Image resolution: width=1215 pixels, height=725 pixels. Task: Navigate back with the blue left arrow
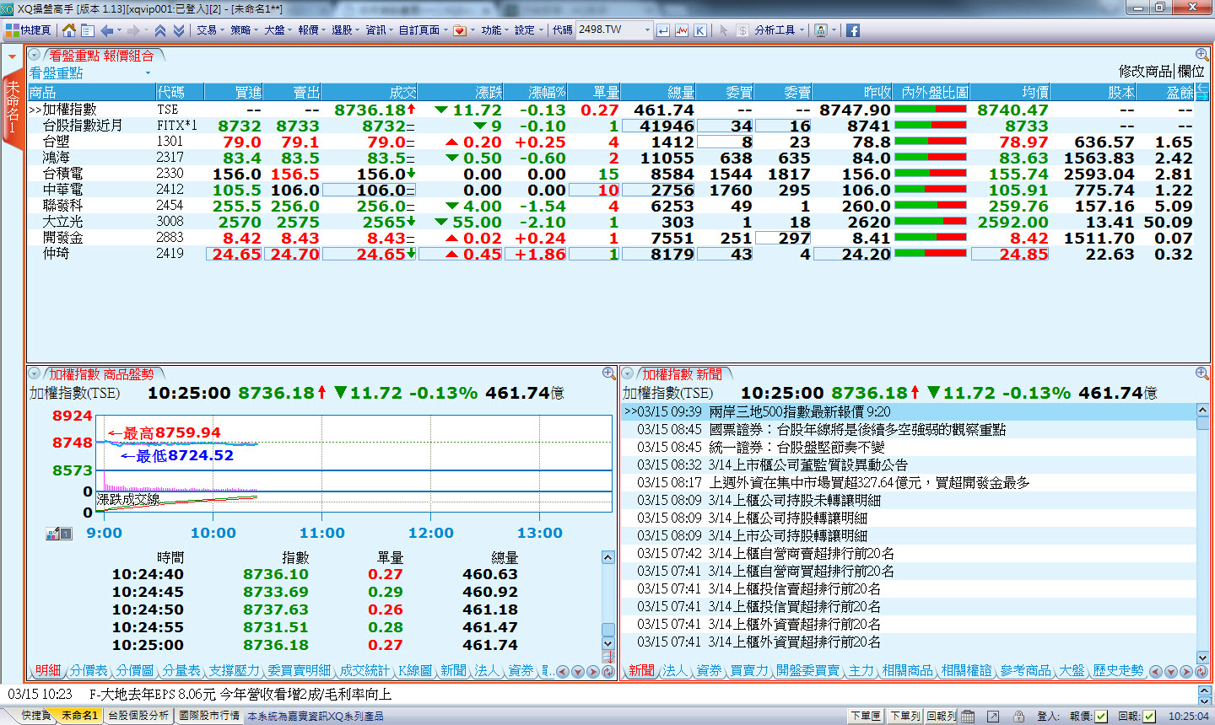coord(106,30)
